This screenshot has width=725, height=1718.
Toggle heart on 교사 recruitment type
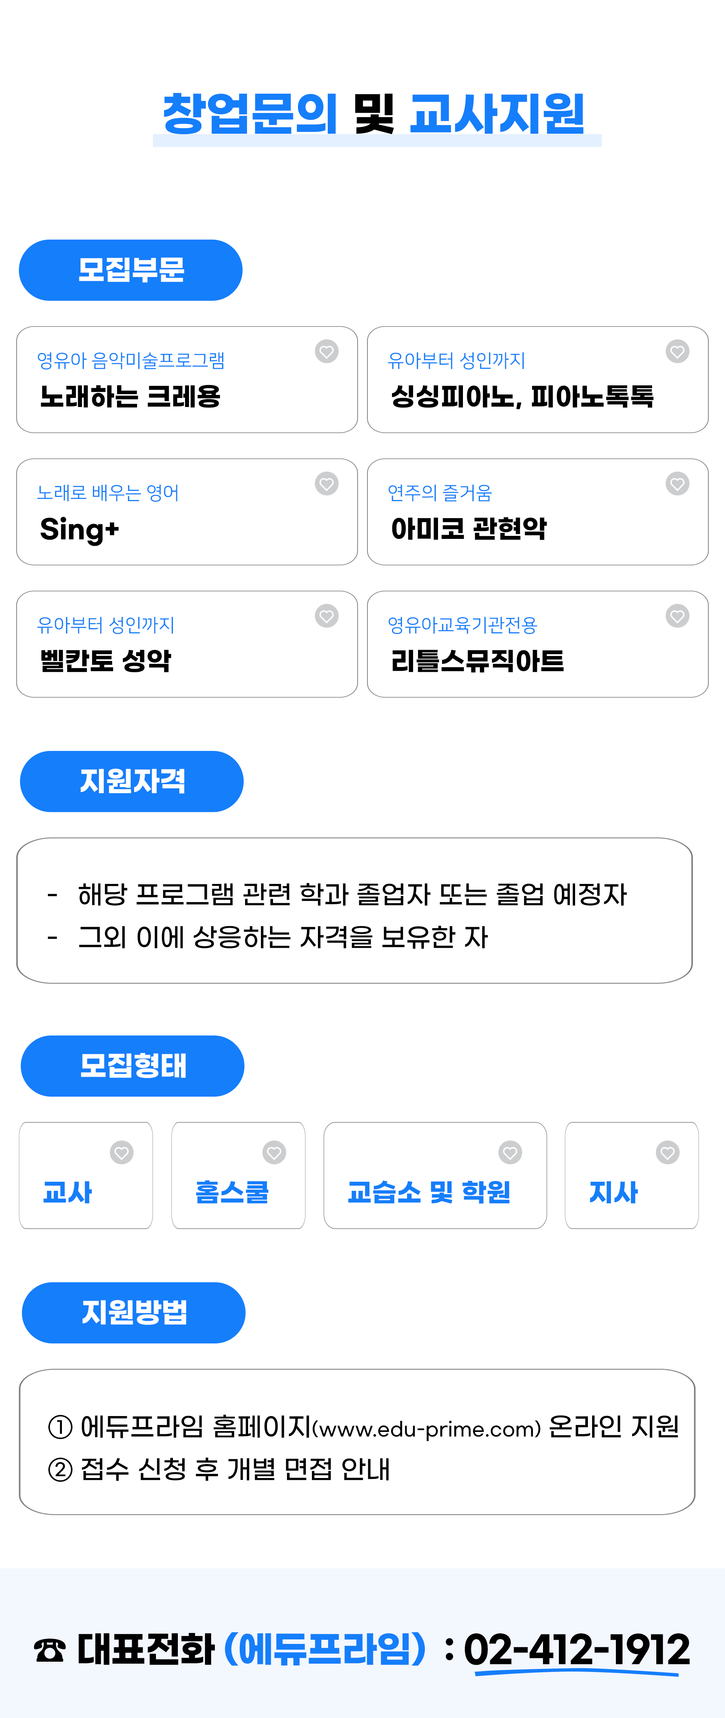pyautogui.click(x=121, y=1152)
